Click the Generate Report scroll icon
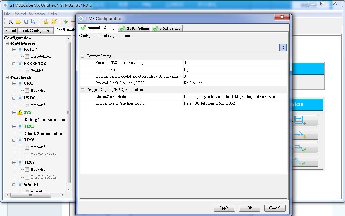 (x=54, y=22)
